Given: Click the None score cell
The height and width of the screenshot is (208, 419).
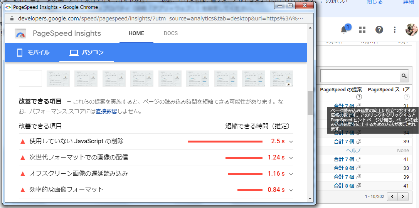Looking at the screenshot, I should click(x=403, y=150).
